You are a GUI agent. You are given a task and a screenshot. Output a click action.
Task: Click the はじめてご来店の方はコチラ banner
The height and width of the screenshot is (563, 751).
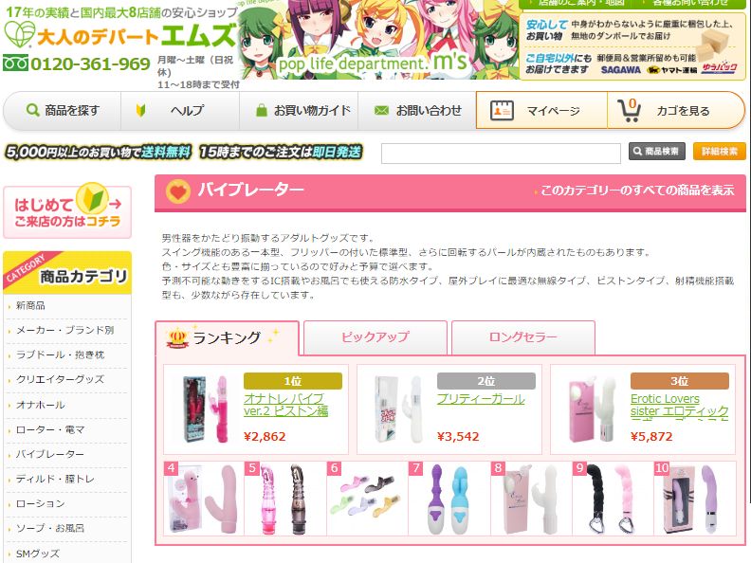67,211
